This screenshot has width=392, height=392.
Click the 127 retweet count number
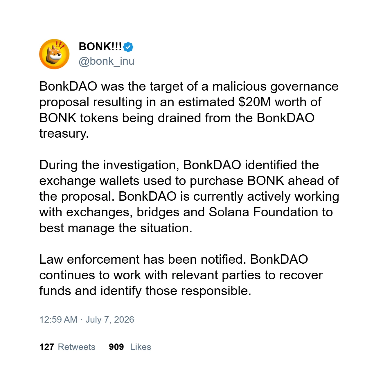coord(47,347)
